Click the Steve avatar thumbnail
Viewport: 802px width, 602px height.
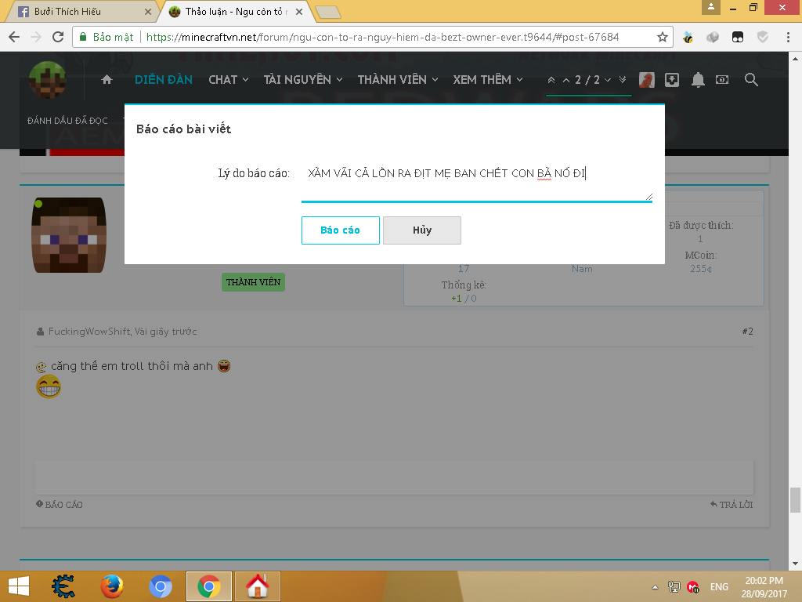coord(69,235)
